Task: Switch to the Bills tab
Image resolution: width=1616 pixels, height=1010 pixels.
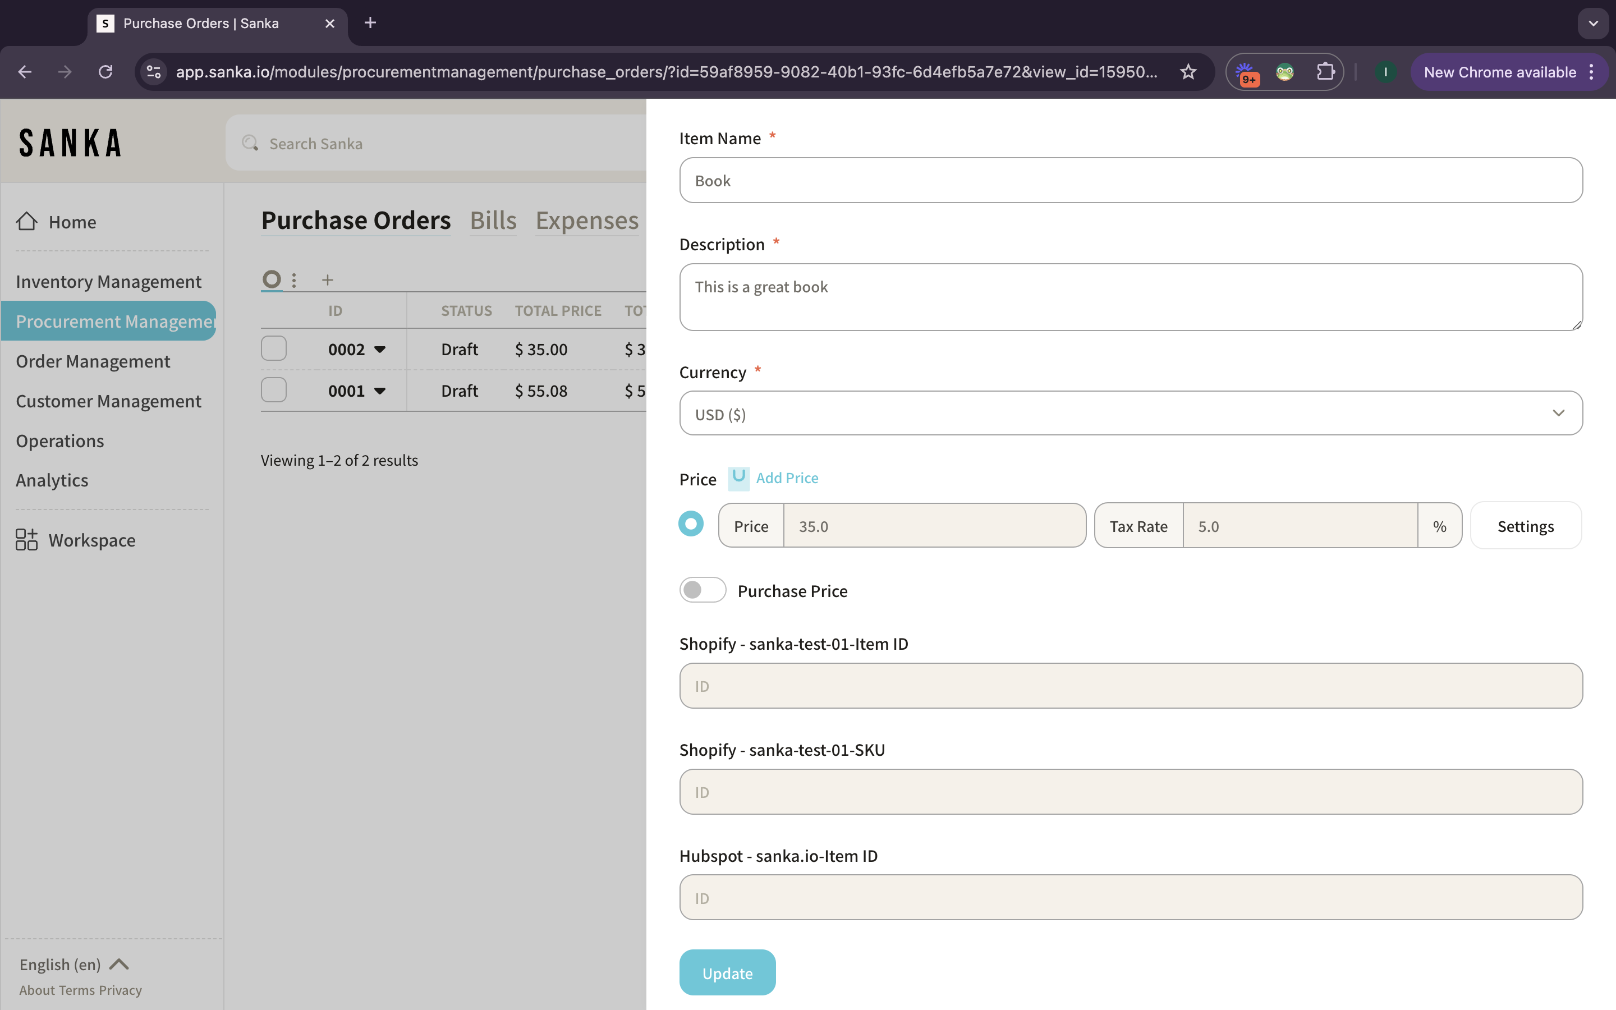Action: coord(493,221)
